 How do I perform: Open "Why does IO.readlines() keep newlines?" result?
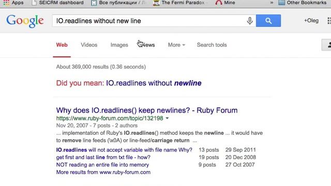pyautogui.click(x=147, y=110)
